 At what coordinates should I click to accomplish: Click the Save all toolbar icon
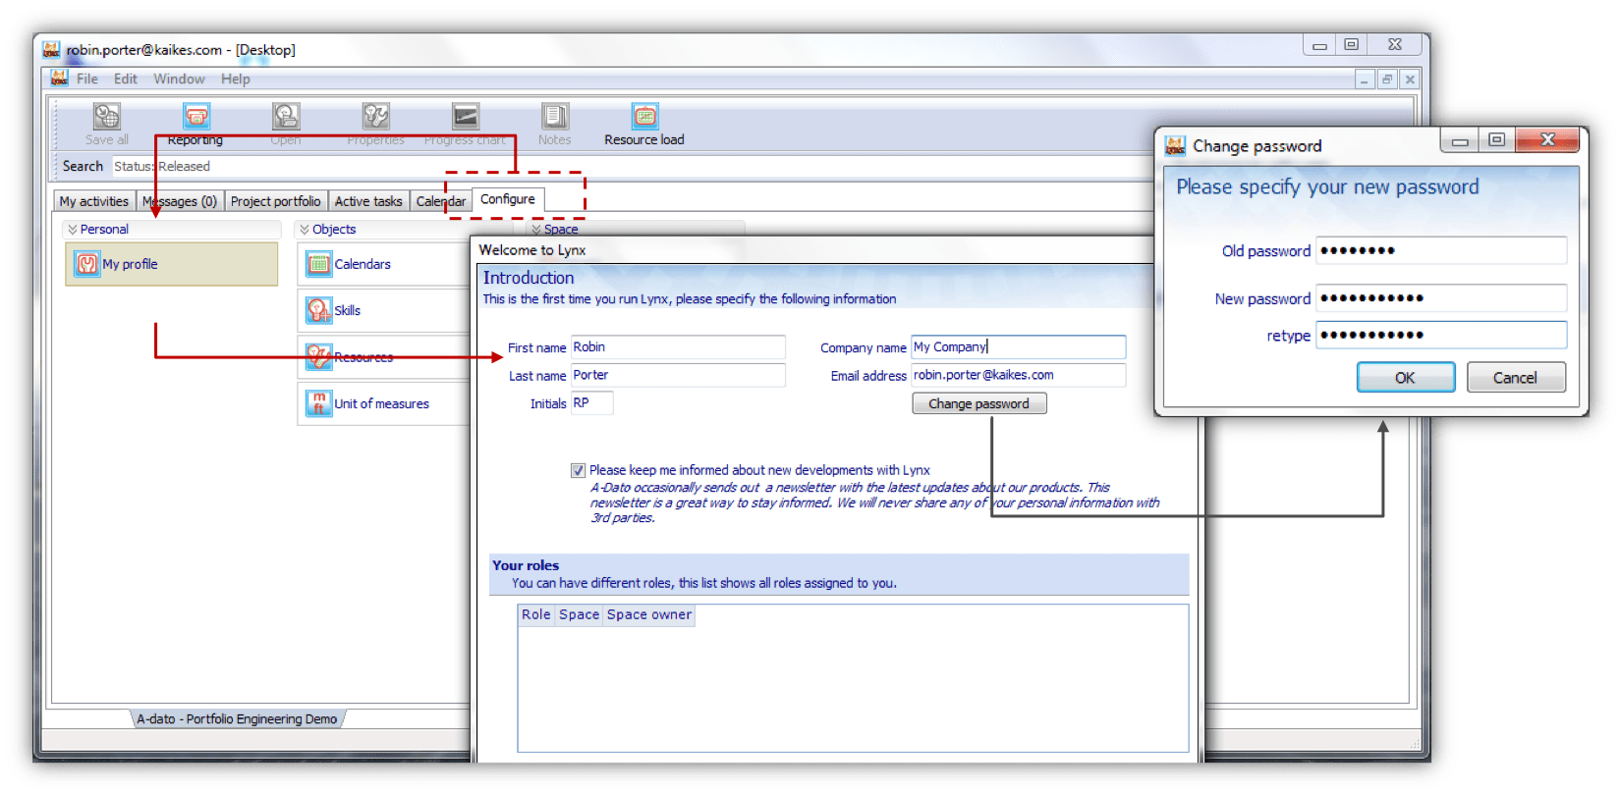pyautogui.click(x=106, y=117)
